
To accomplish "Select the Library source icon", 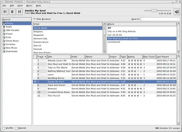I will (4, 23).
